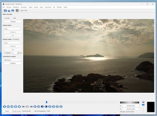Step back one frame
Image resolution: width=157 pixels, height=116 pixels.
[8, 106]
